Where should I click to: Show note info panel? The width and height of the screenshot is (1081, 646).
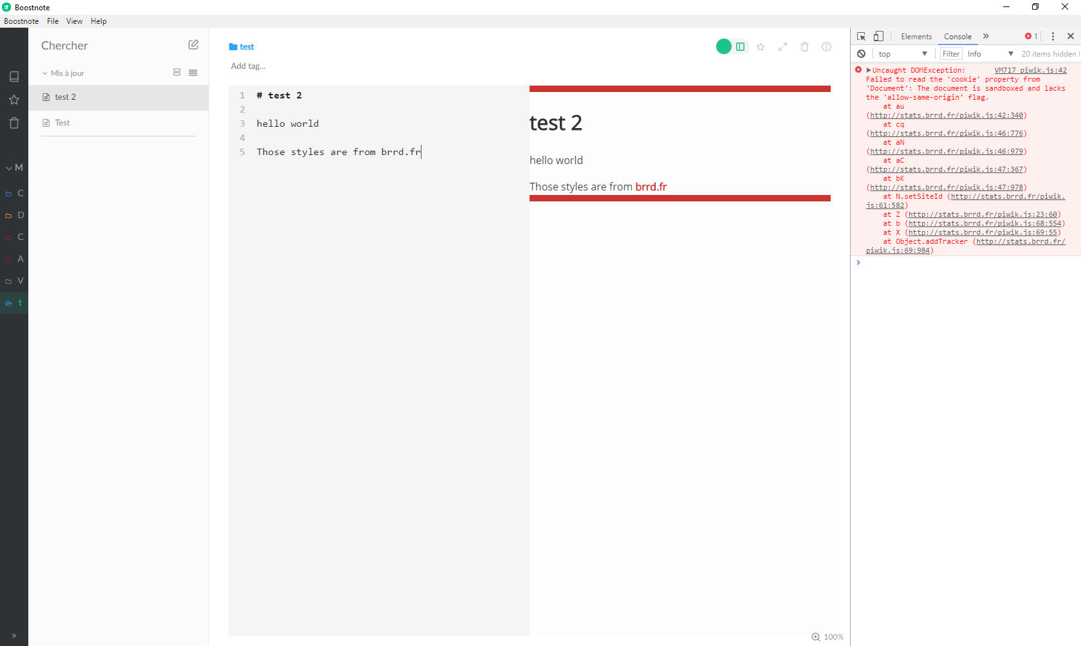(827, 47)
